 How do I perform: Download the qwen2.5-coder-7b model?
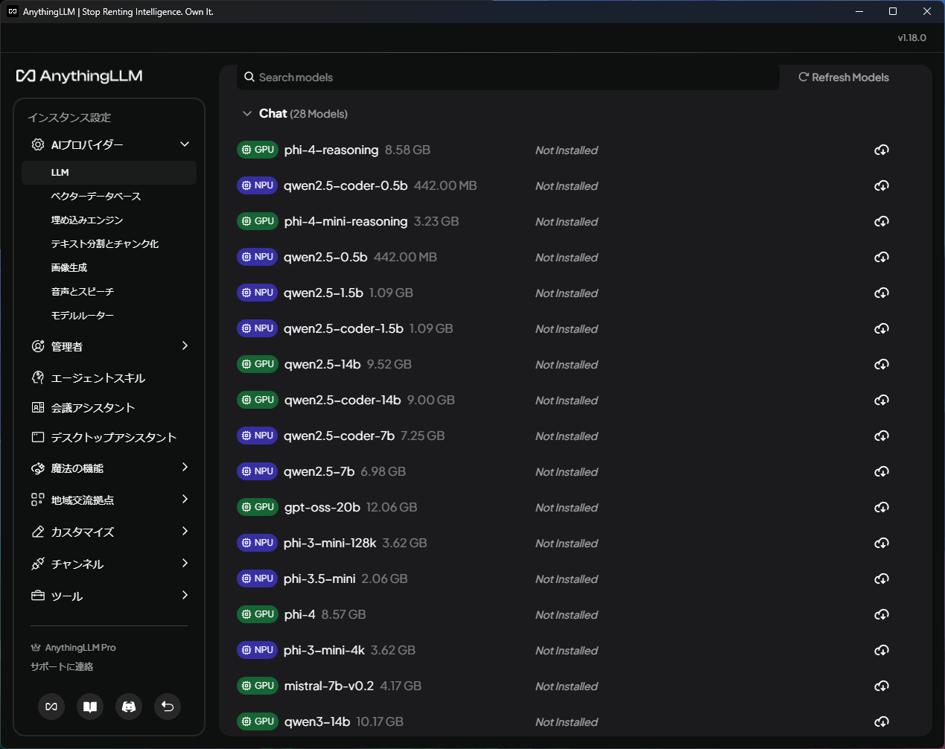[x=882, y=436]
